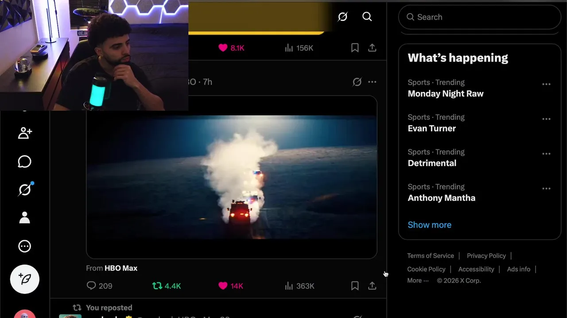567x318 pixels.
Task: Share the post with 363K views
Action: [372, 286]
